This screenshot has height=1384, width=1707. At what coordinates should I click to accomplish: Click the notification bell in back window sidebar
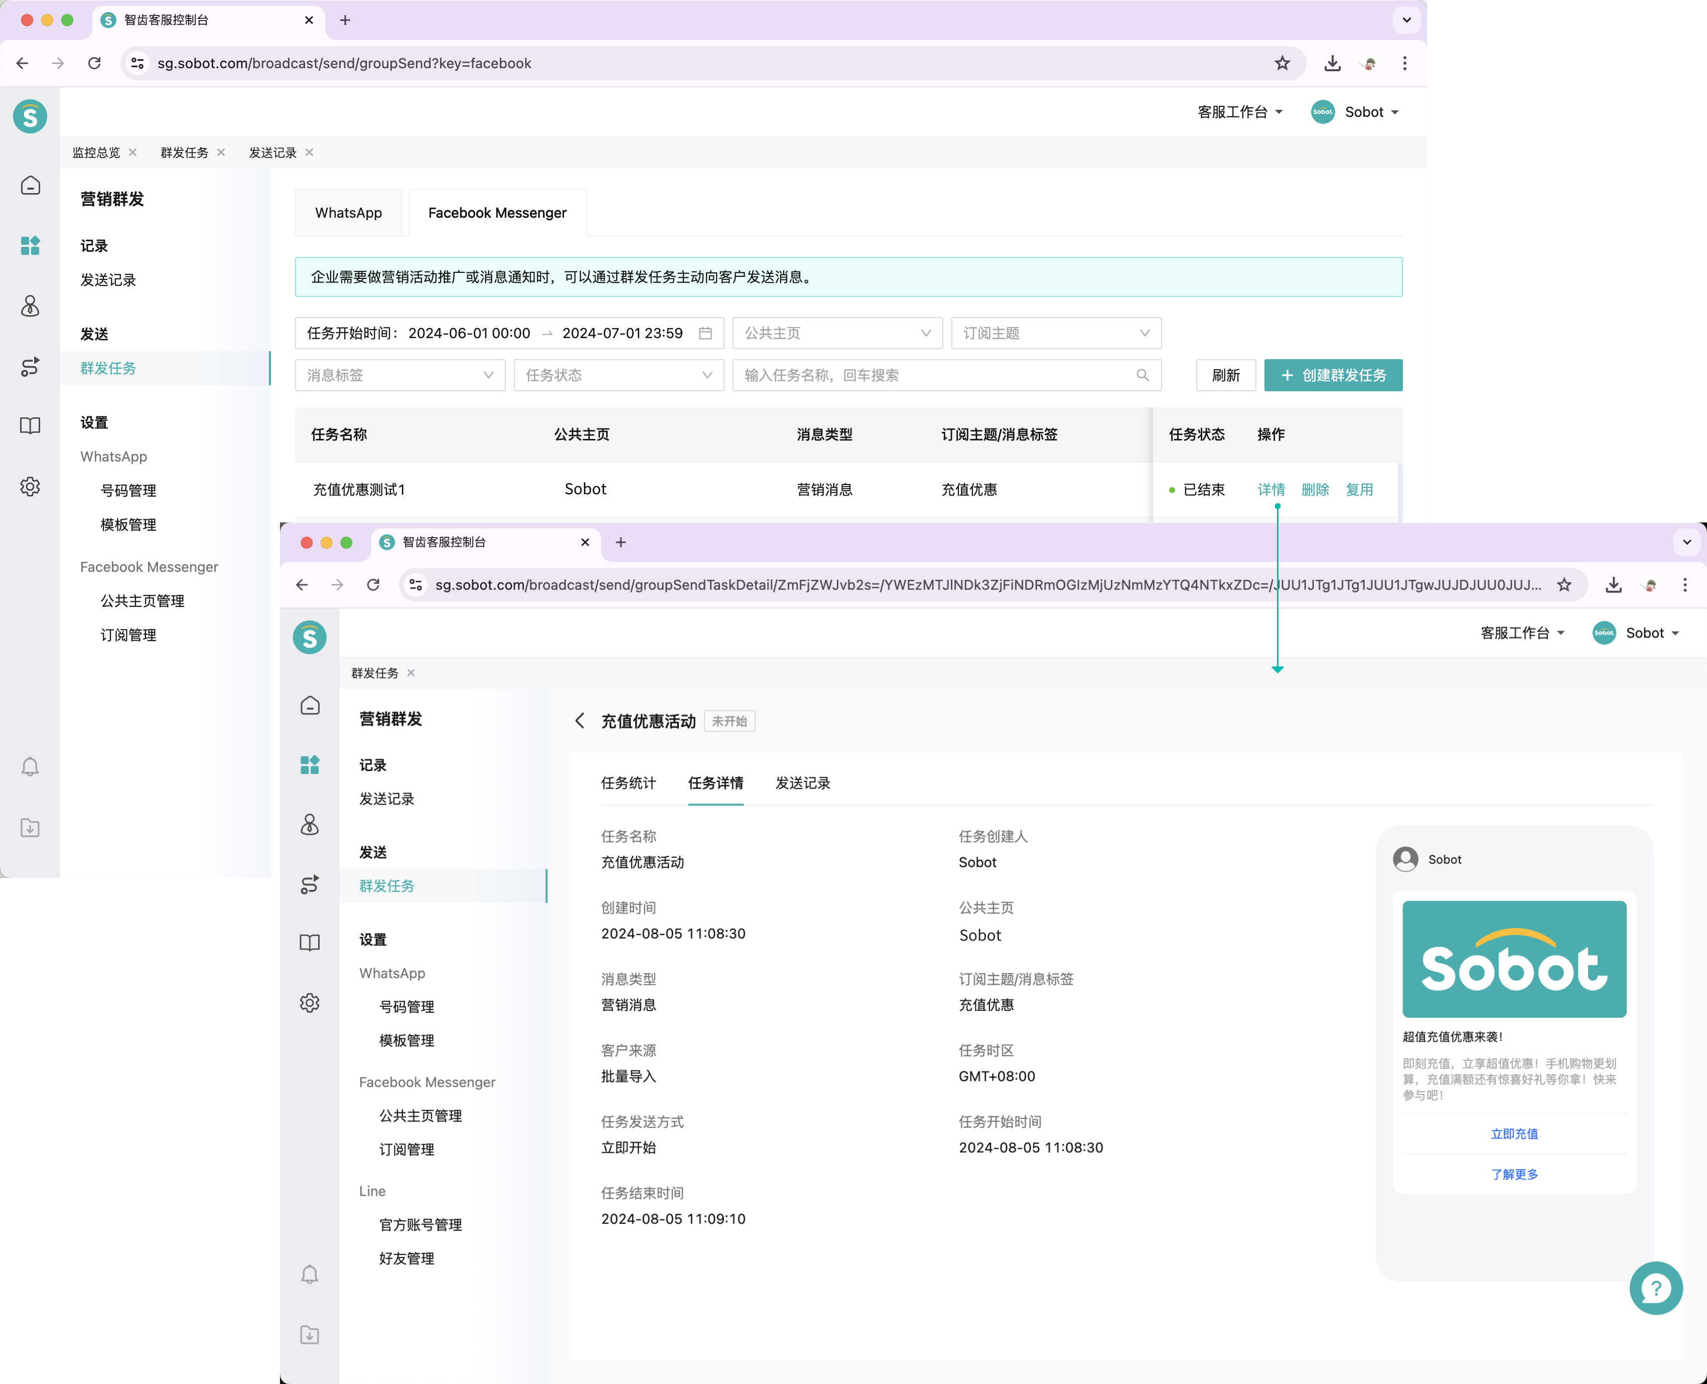(x=30, y=767)
